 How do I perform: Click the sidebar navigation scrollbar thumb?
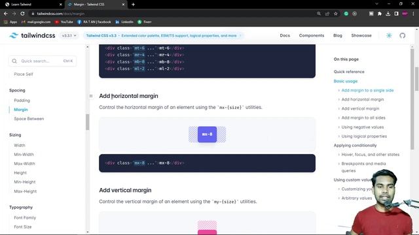(87, 122)
